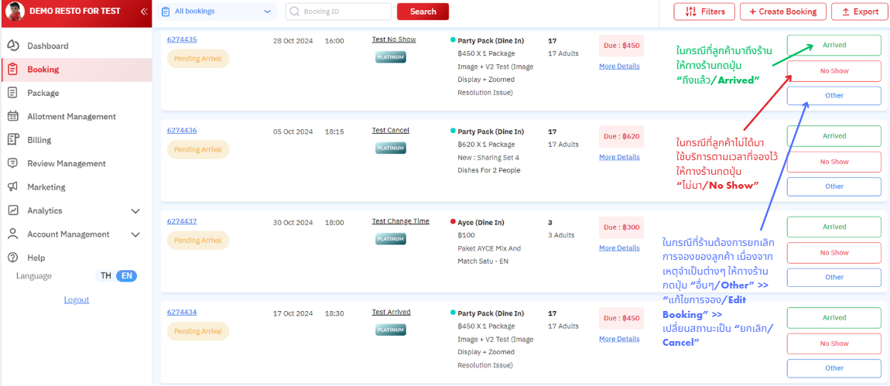Mark booking 6274435 as Arrived
This screenshot has width=890, height=386.
point(834,45)
